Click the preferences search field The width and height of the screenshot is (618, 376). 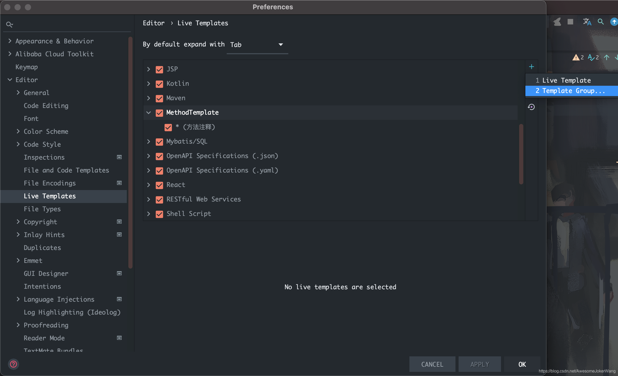click(67, 25)
